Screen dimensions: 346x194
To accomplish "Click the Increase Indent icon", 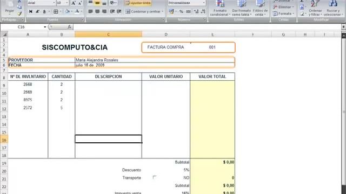I will tap(119, 11).
